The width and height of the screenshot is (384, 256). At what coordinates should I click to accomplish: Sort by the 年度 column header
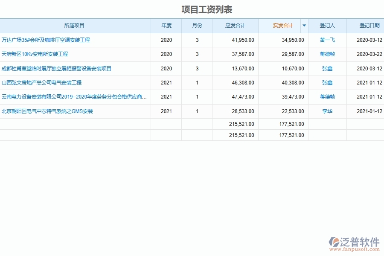[x=166, y=26]
